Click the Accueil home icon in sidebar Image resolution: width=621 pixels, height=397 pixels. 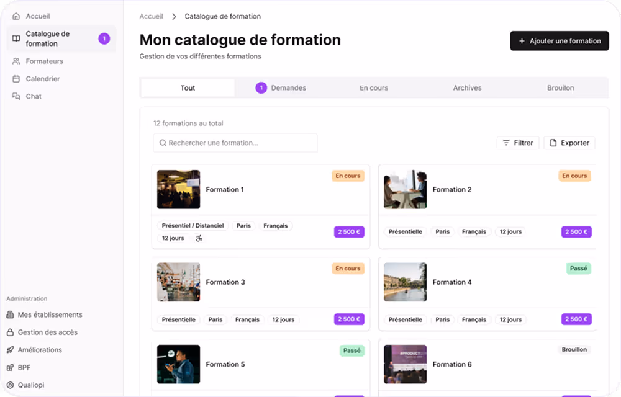pos(16,16)
